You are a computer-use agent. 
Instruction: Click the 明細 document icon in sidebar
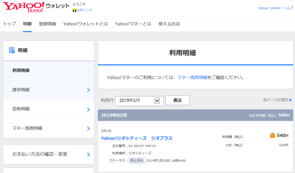coord(12,50)
